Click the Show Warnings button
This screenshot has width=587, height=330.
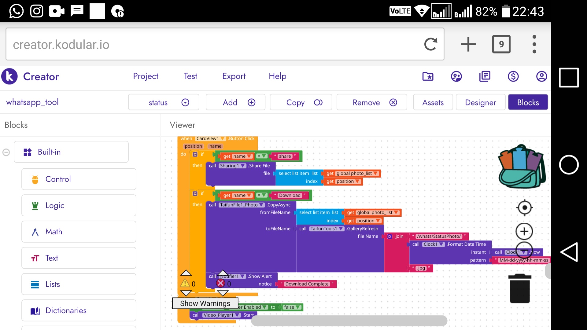point(205,303)
